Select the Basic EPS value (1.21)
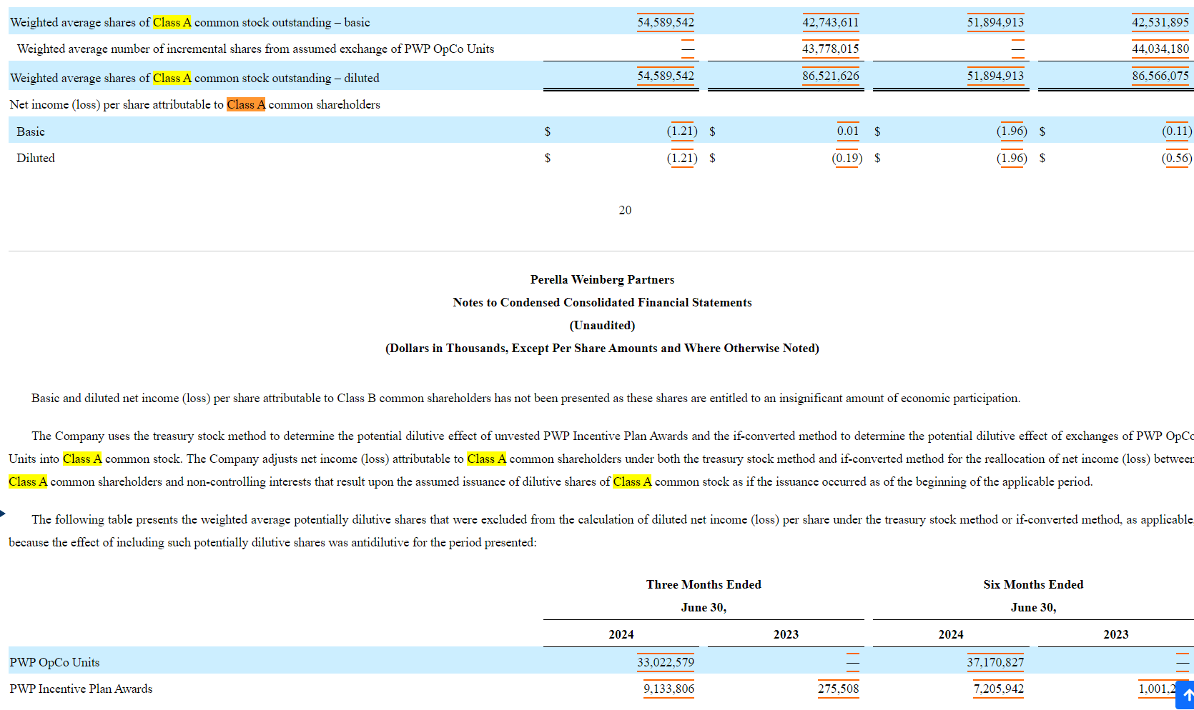This screenshot has height=710, width=1194. (680, 131)
